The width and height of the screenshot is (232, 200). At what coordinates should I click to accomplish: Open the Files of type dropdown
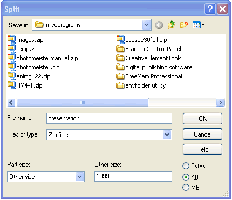pyautogui.click(x=167, y=134)
